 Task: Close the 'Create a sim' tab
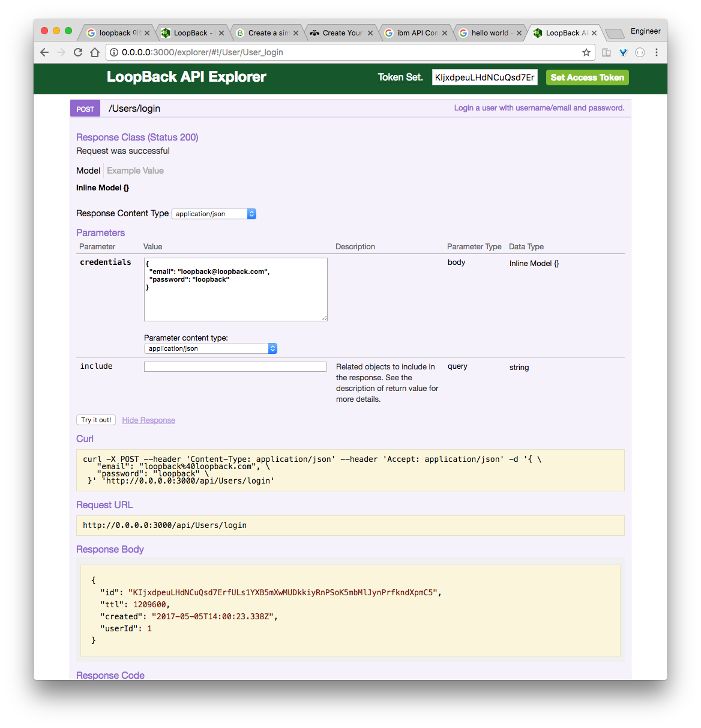pyautogui.click(x=296, y=33)
